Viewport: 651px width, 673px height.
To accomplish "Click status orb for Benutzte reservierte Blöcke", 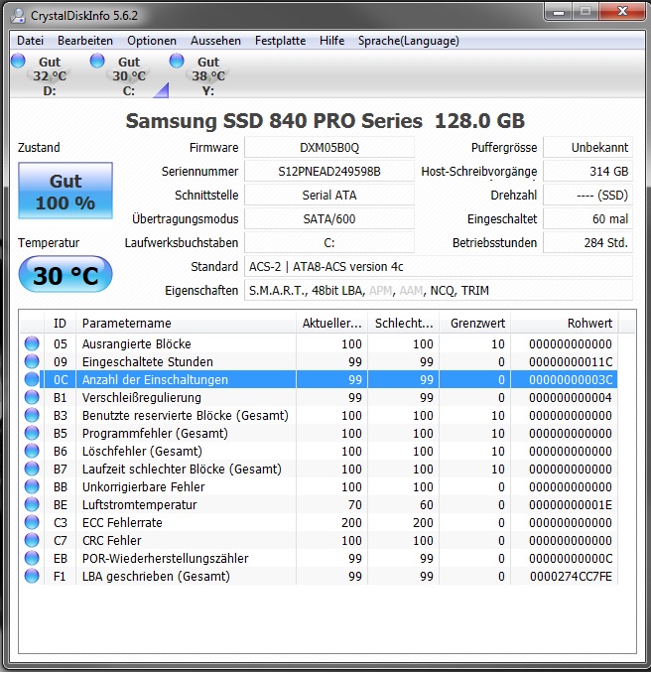I will point(32,415).
